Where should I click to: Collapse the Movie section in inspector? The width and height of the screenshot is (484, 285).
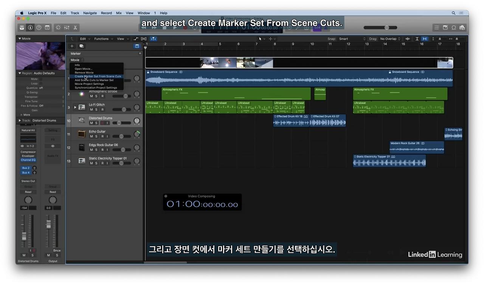coord(20,38)
